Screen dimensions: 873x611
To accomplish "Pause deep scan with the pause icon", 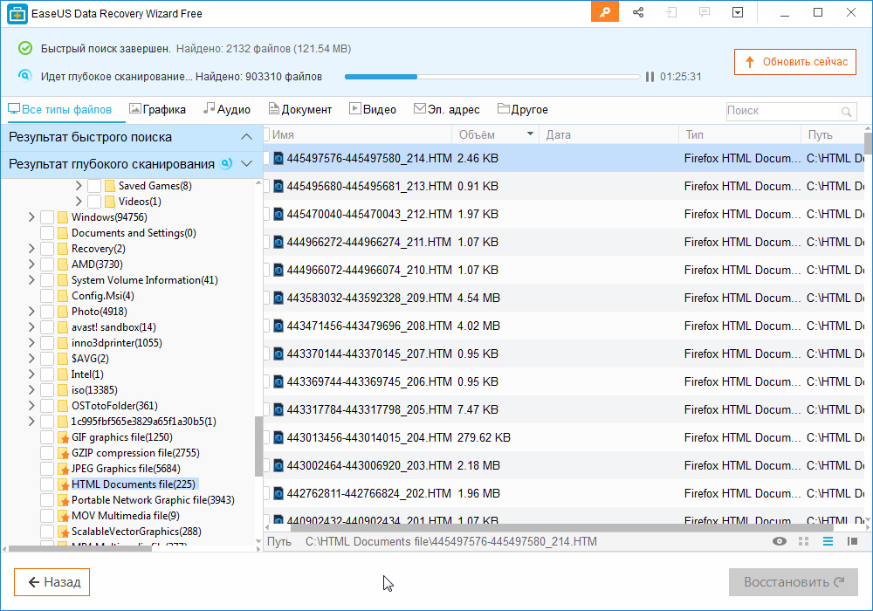I will (x=650, y=77).
